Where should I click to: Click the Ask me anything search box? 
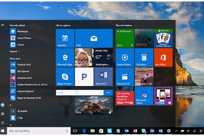point(39,131)
